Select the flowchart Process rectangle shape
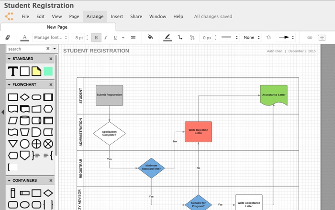The width and height of the screenshot is (335, 210). (13, 97)
